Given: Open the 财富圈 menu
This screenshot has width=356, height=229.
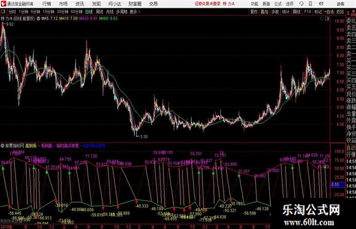Looking at the screenshot, I should [x=135, y=4].
